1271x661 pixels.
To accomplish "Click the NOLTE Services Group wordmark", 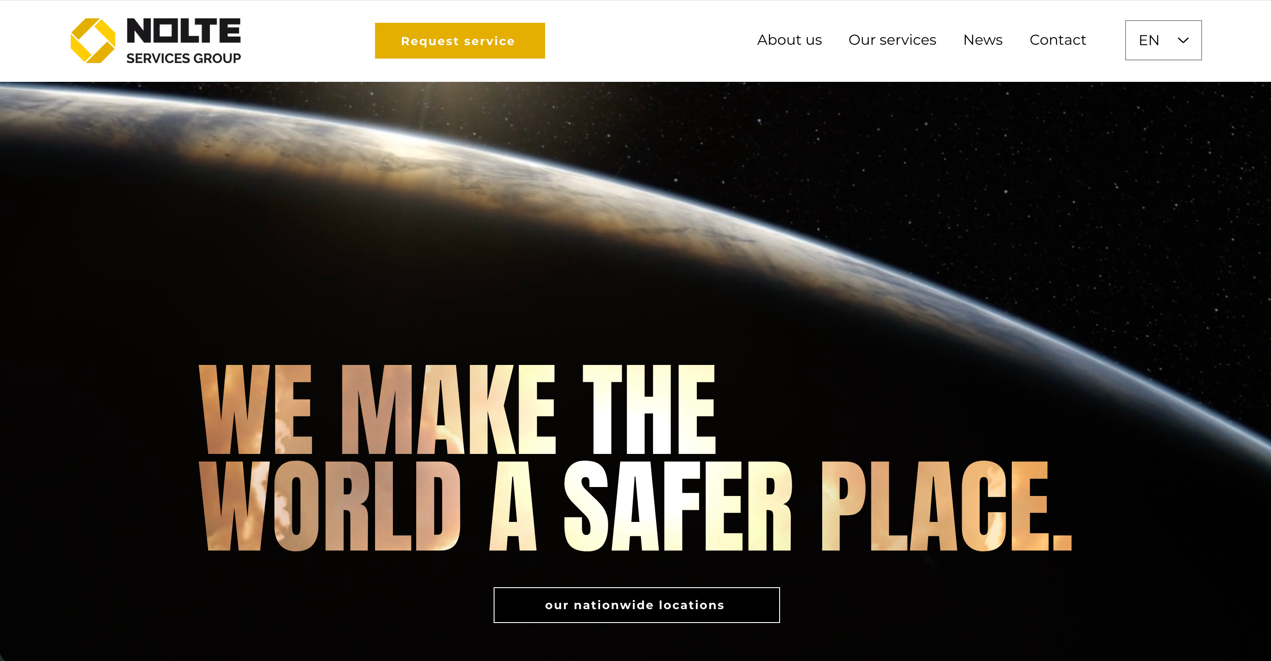I will [x=183, y=41].
